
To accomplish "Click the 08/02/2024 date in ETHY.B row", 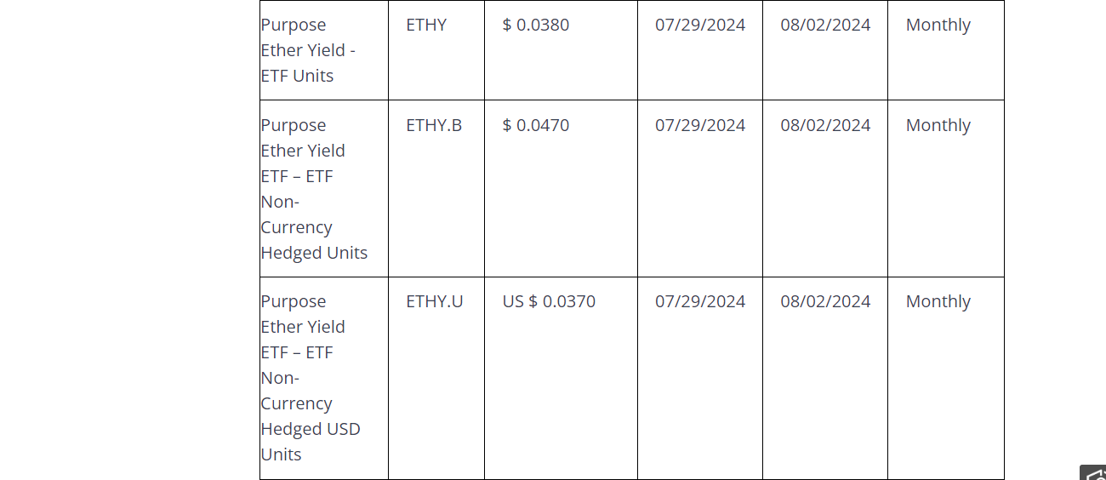I will tap(825, 126).
